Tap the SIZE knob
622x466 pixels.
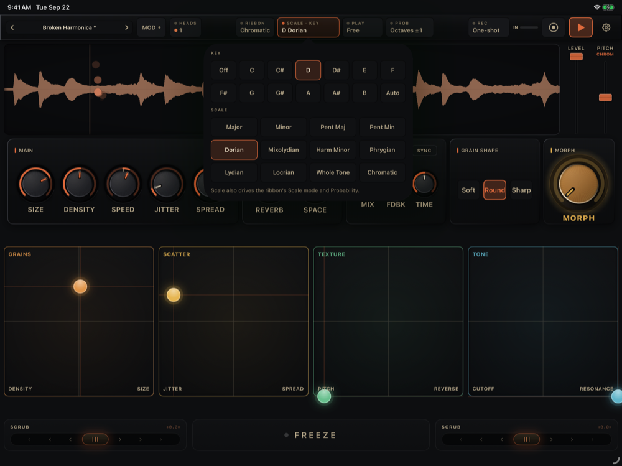tap(35, 184)
